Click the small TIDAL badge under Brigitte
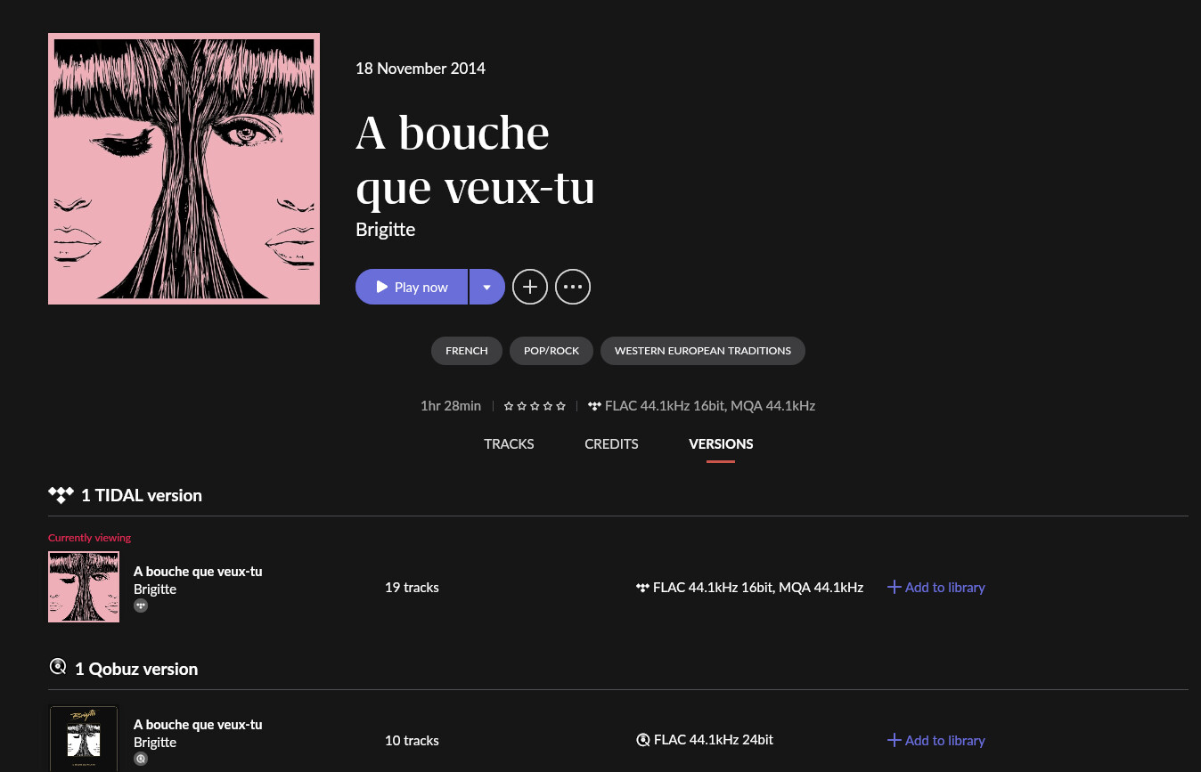Viewport: 1201px width, 772px height. pyautogui.click(x=141, y=605)
